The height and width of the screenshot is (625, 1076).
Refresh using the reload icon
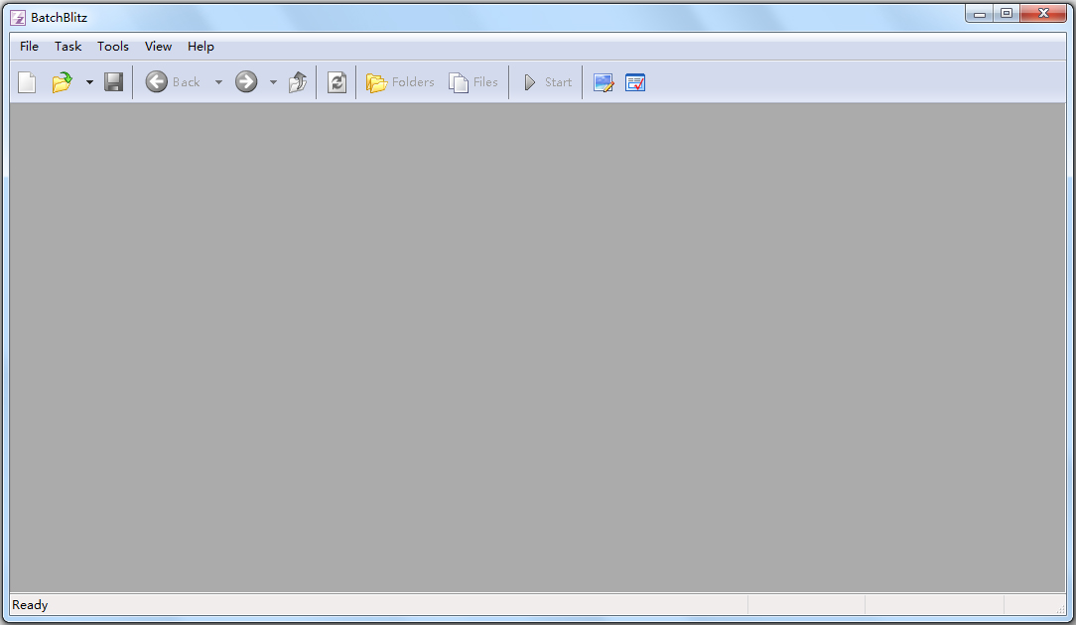(336, 82)
